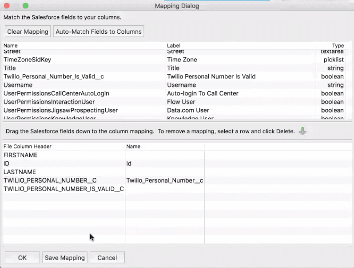Cancel the Mapping Dialog
The height and width of the screenshot is (268, 354).
(107, 258)
